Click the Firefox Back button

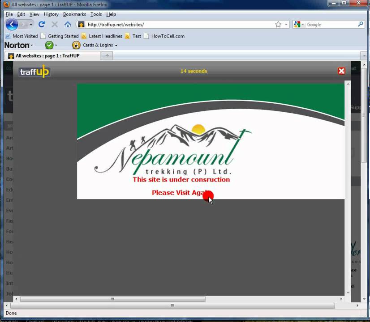pyautogui.click(x=12, y=24)
